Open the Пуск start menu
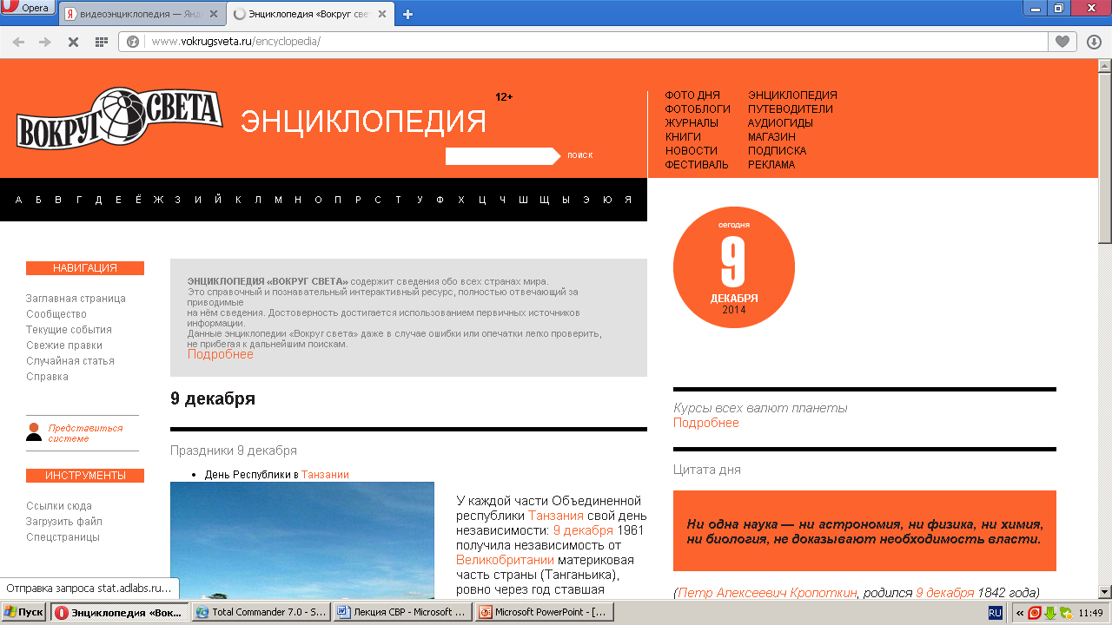This screenshot has width=1112, height=625. 24,612
